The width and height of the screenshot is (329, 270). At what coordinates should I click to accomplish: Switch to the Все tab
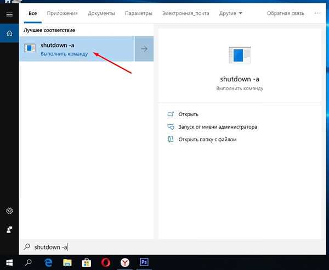[x=33, y=13]
